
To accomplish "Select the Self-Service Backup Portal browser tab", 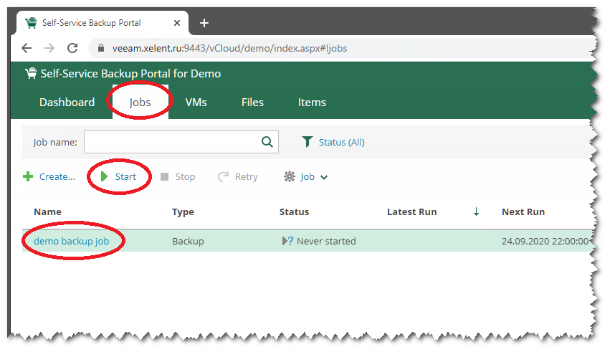I will point(103,23).
